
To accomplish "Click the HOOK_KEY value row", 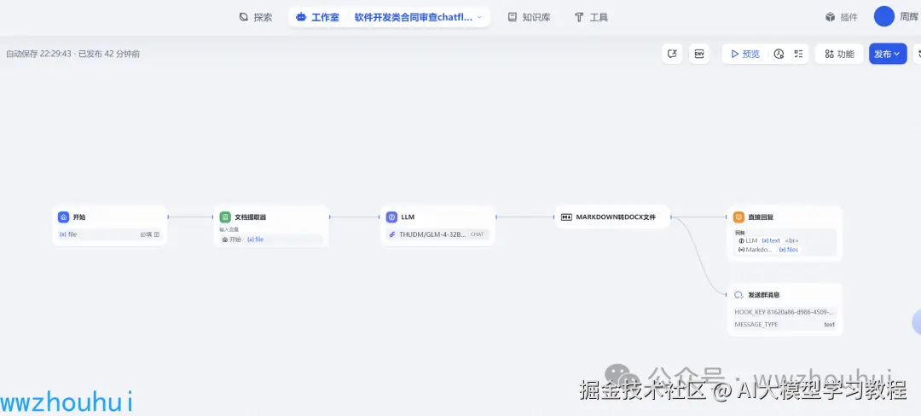I will 785,312.
